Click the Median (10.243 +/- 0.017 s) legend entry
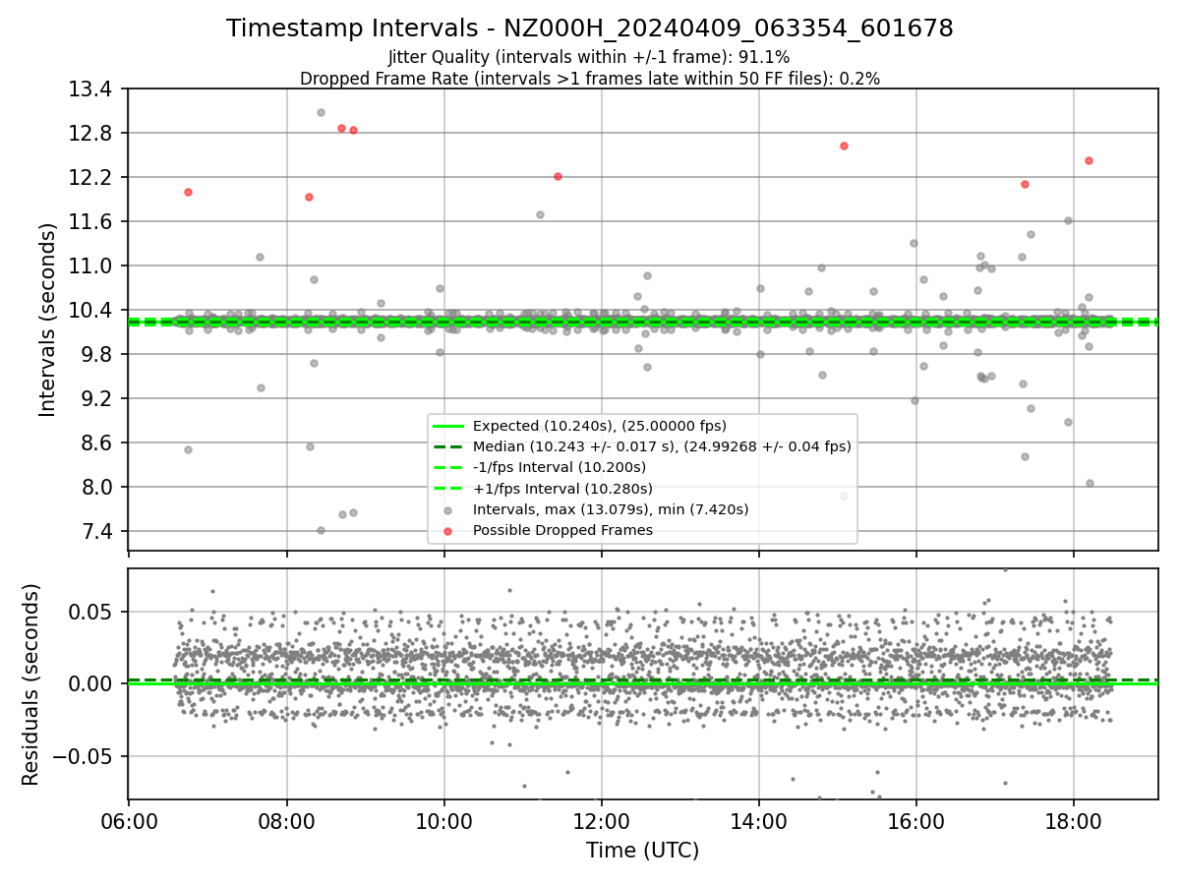Screen dimensions: 1180x885 [662, 446]
